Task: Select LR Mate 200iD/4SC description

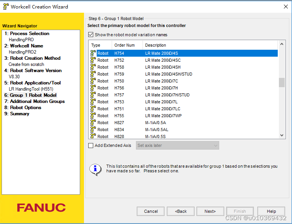Action: pyautogui.click(x=163, y=60)
